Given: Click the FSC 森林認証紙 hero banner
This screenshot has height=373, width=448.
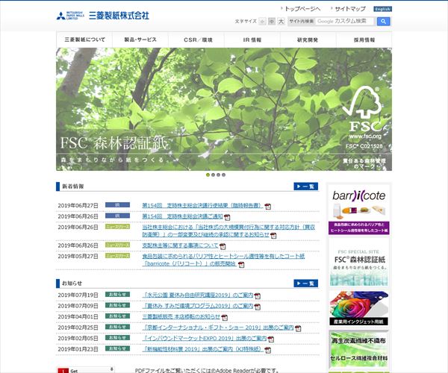Looking at the screenshot, I should pyautogui.click(x=224, y=110).
